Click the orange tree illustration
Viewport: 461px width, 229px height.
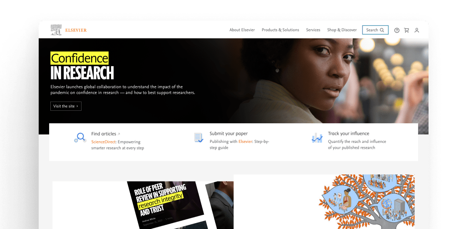pyautogui.click(x=367, y=202)
